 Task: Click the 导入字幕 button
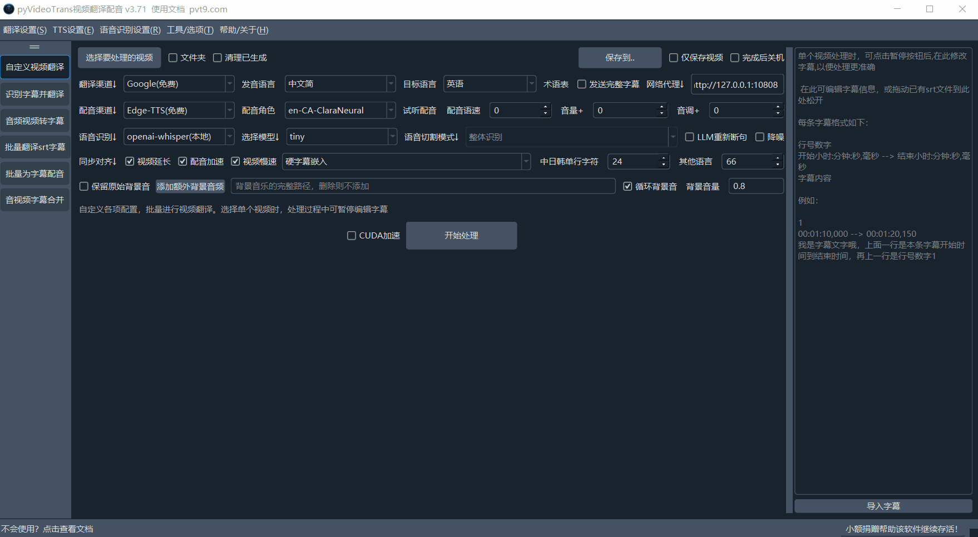tap(883, 506)
